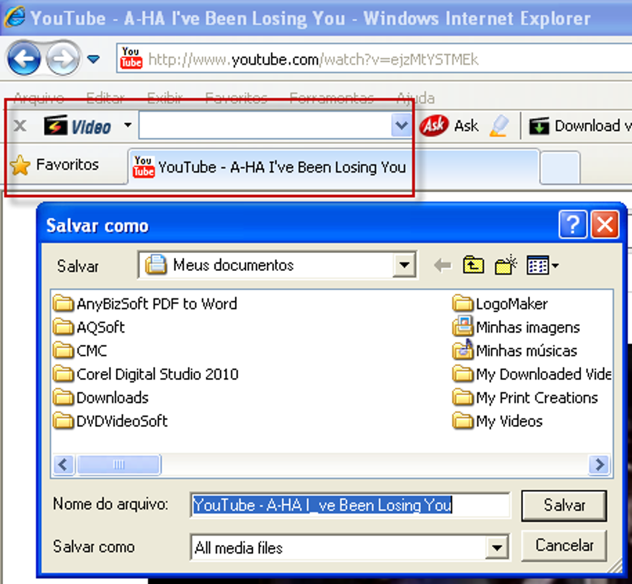
Task: Select the My Print Creations folder
Action: click(x=525, y=398)
